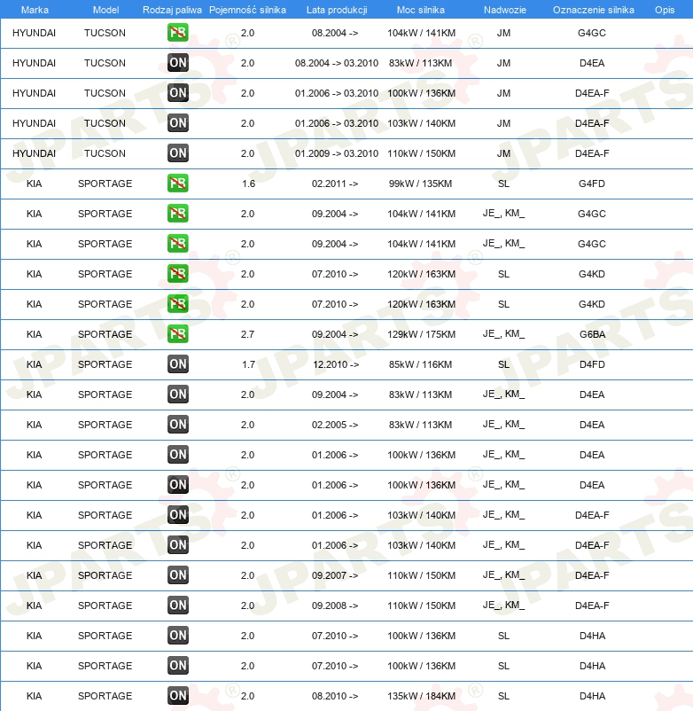Select the '08.2004 -> 03.2010' production years cell
The height and width of the screenshot is (711, 693).
[x=337, y=63]
